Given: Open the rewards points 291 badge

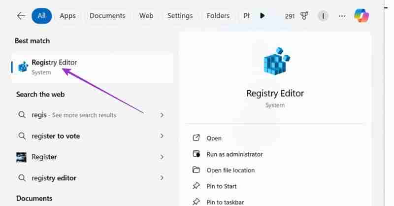Looking at the screenshot, I should click(x=290, y=16).
